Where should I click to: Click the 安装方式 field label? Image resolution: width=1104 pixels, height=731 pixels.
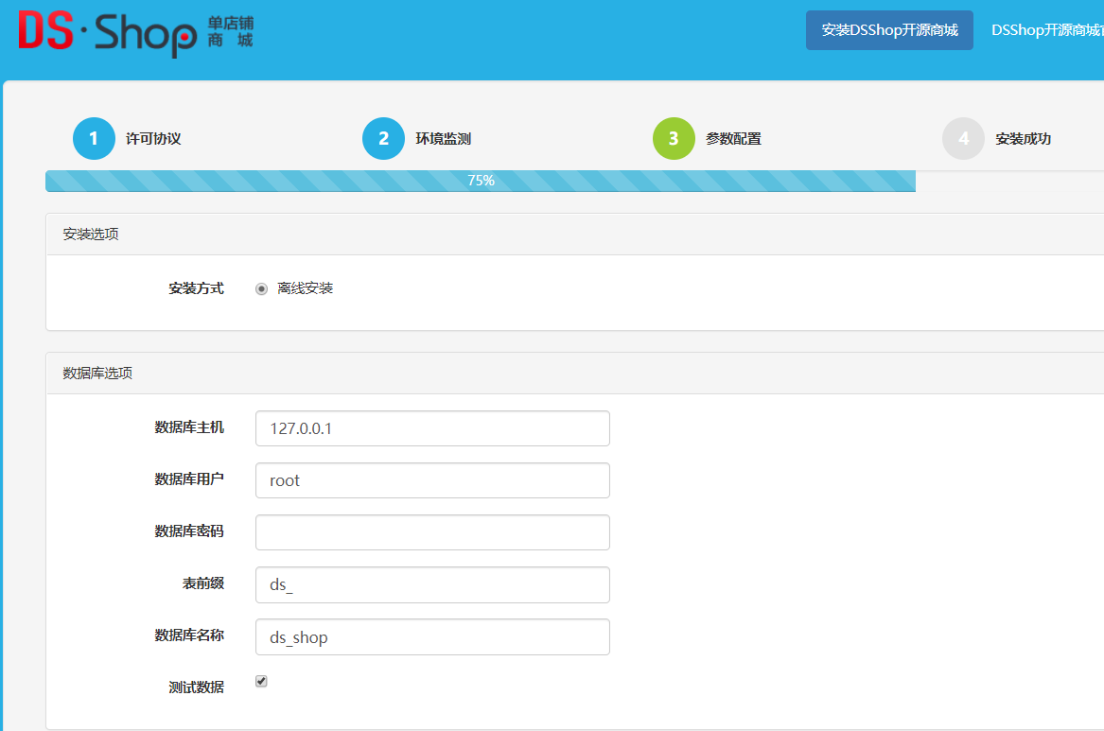point(197,288)
